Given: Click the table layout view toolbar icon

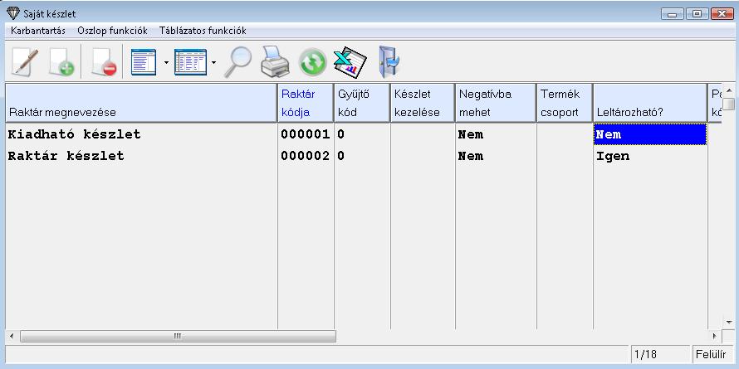Looking at the screenshot, I should pyautogui.click(x=190, y=61).
